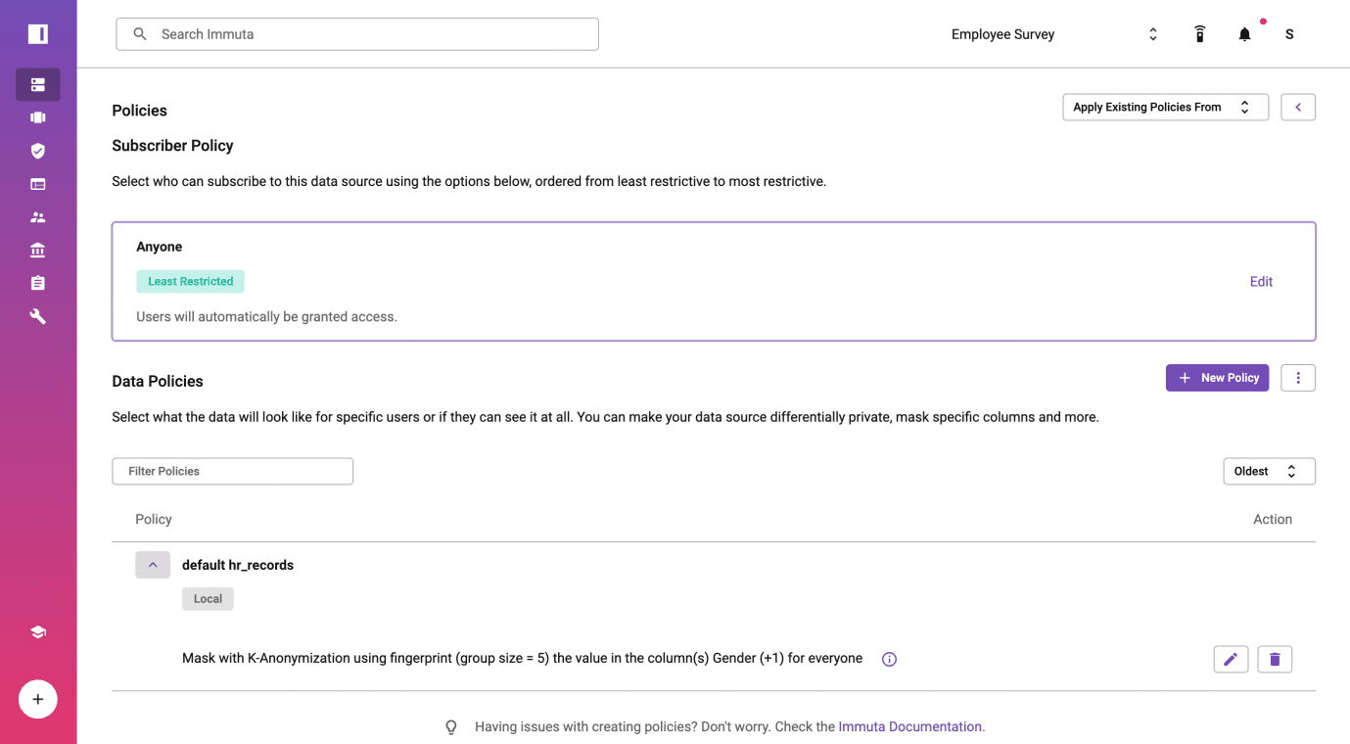Open the People sidebar icon
Screen dimensions: 1350x744
38,217
